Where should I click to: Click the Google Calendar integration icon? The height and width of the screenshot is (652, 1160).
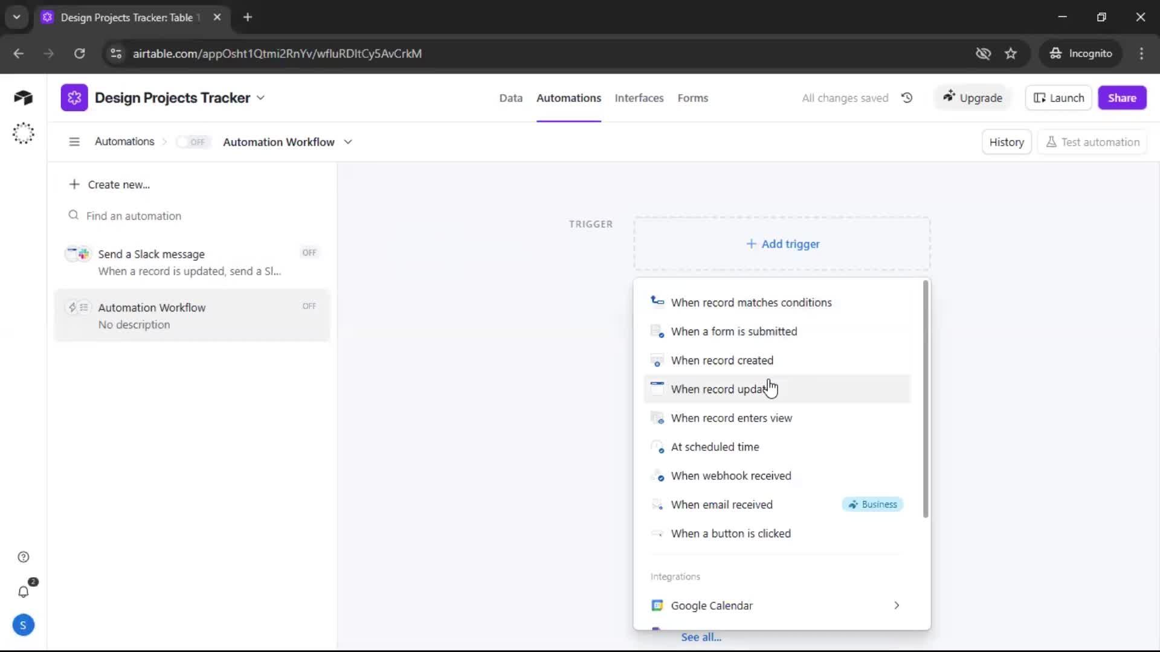click(657, 606)
